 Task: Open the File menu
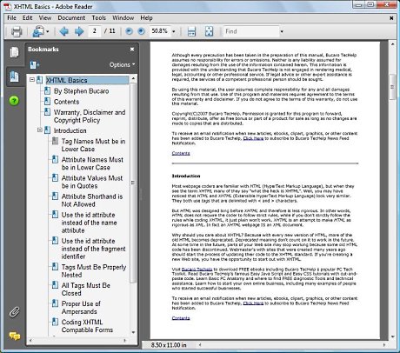11,18
